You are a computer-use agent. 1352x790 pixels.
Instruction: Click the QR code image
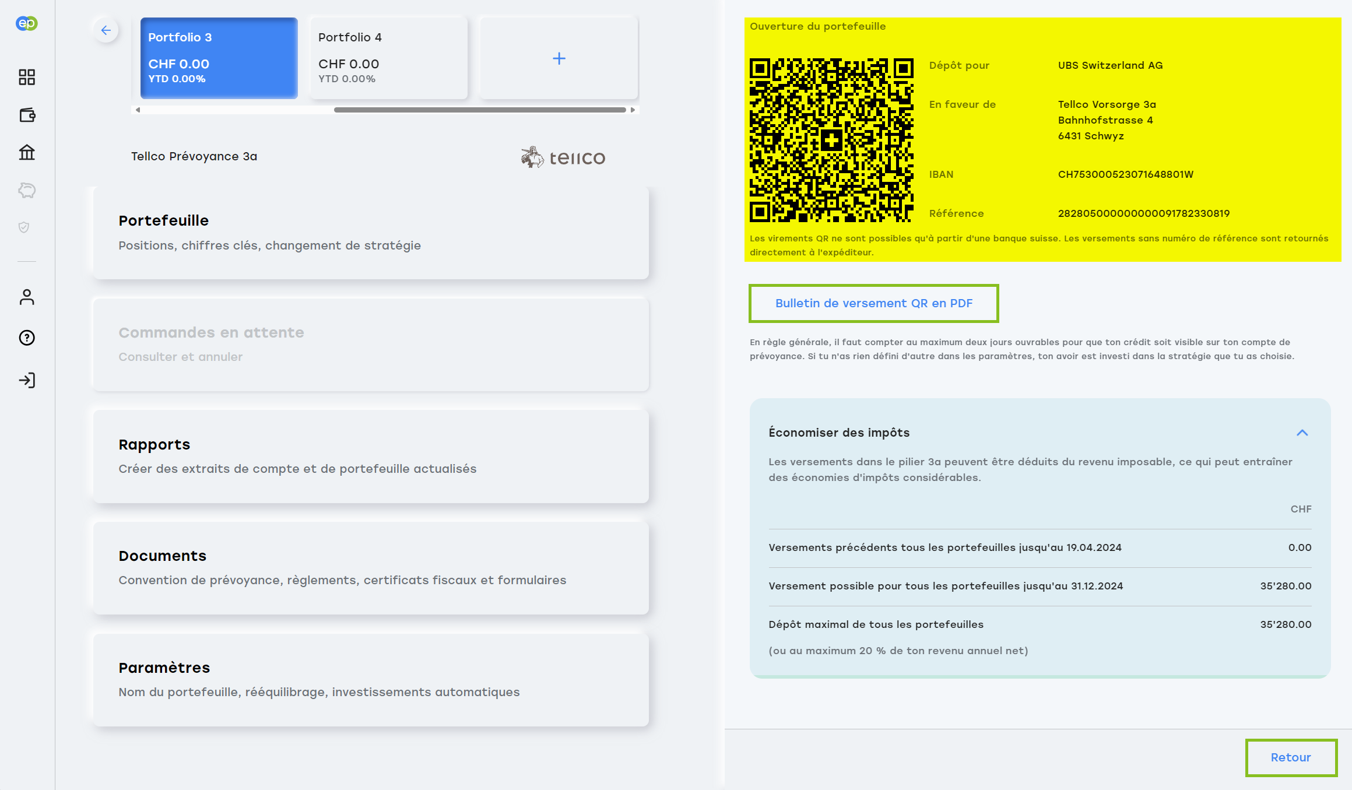click(831, 141)
